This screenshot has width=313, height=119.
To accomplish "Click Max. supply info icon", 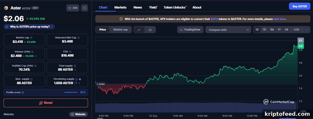I will 31,79.
